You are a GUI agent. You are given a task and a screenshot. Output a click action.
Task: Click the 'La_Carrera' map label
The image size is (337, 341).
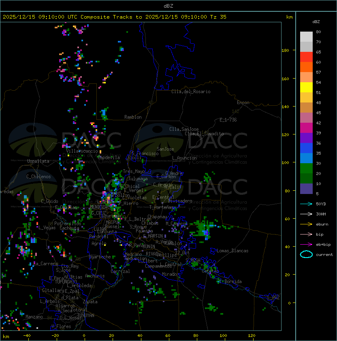tap(46, 264)
